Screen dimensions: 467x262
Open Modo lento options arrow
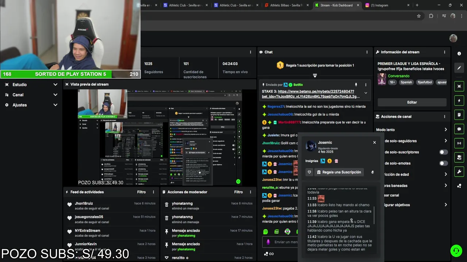(445, 130)
